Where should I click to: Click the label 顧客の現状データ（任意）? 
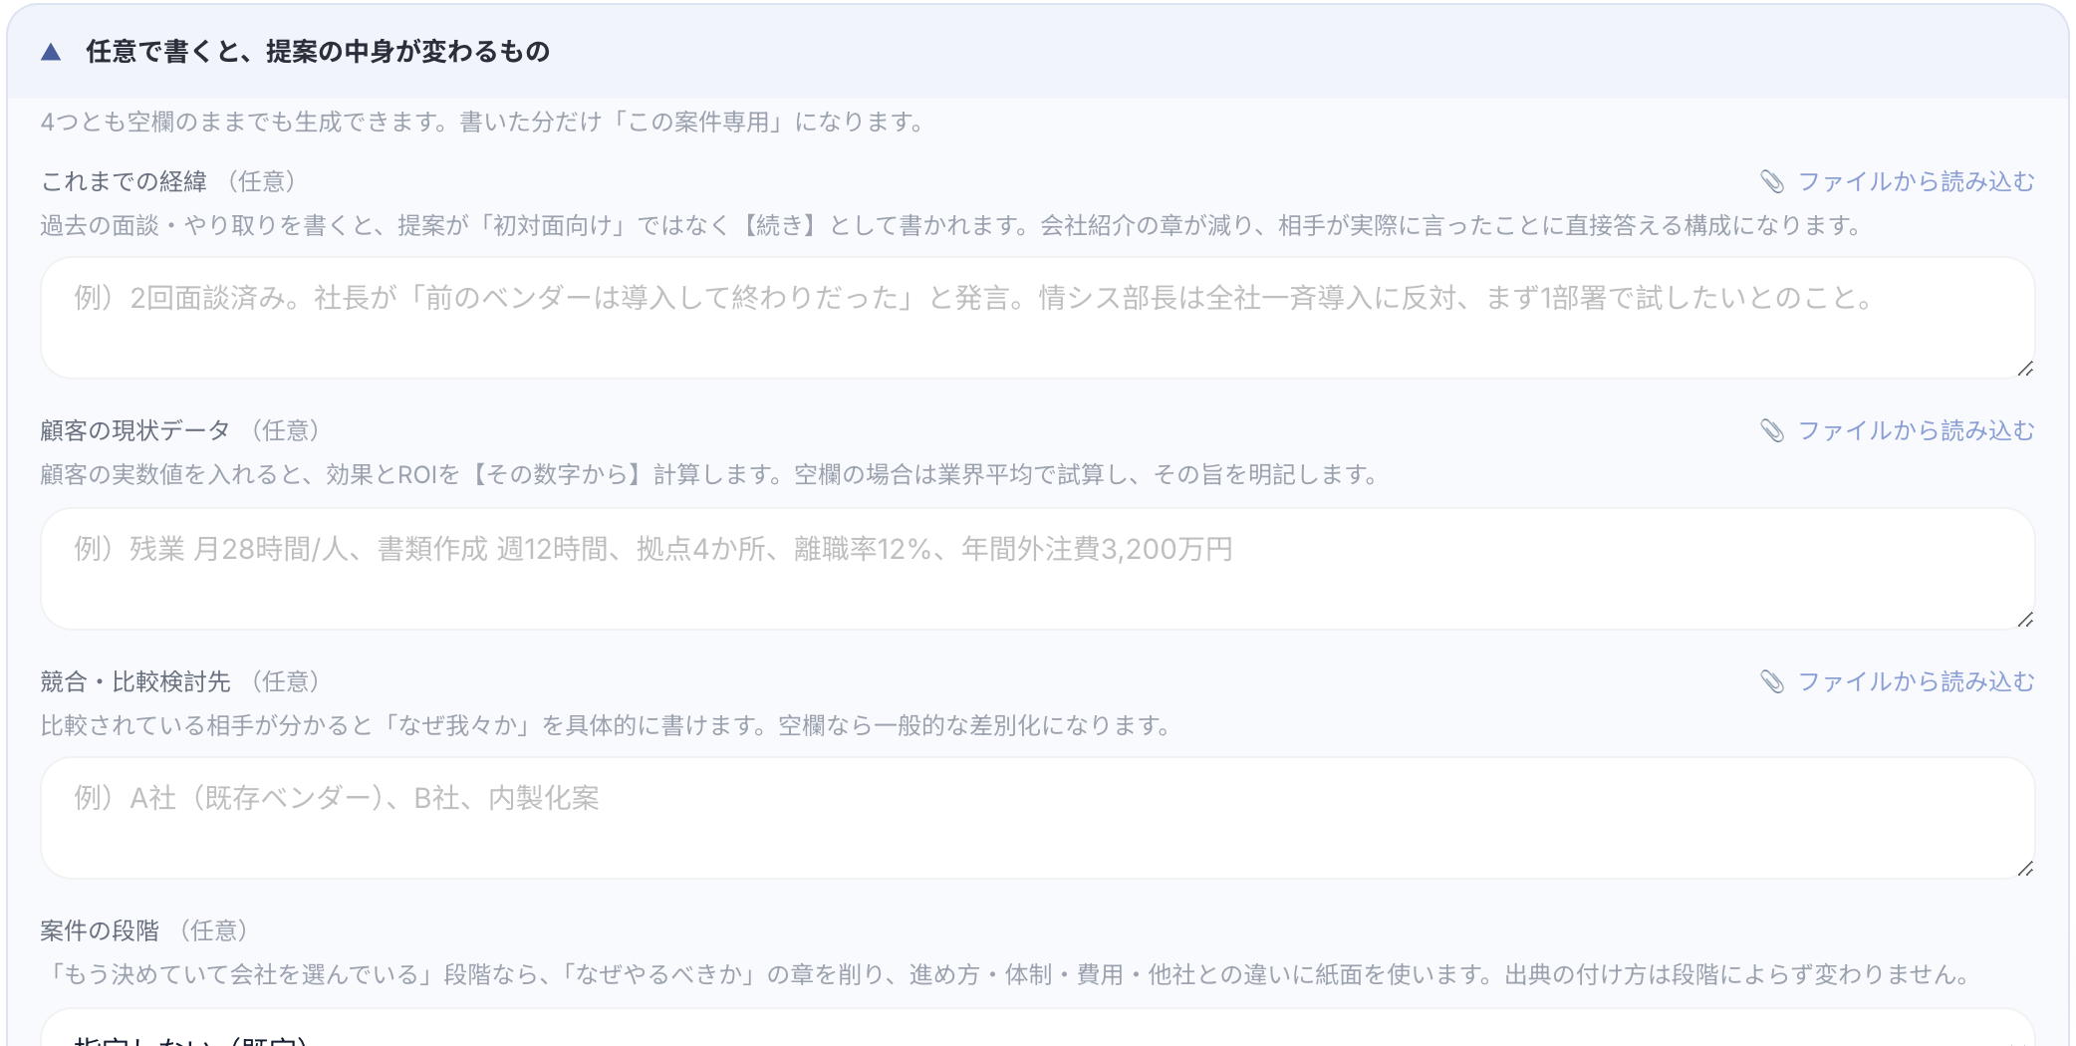pos(182,430)
